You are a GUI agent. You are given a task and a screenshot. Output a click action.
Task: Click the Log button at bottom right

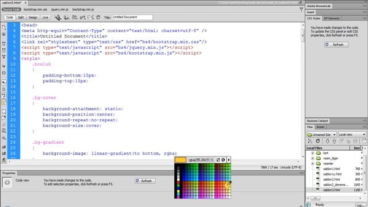[x=361, y=205]
